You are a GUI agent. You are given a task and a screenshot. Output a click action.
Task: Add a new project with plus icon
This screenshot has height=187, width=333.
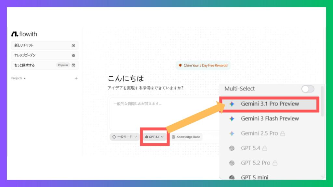pos(76,78)
